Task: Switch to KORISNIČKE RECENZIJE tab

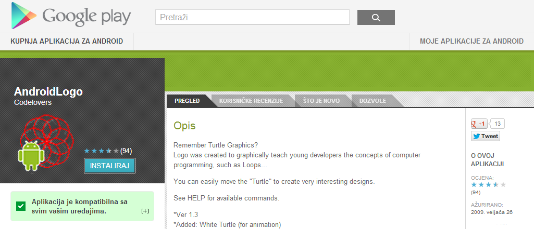Action: (x=251, y=101)
